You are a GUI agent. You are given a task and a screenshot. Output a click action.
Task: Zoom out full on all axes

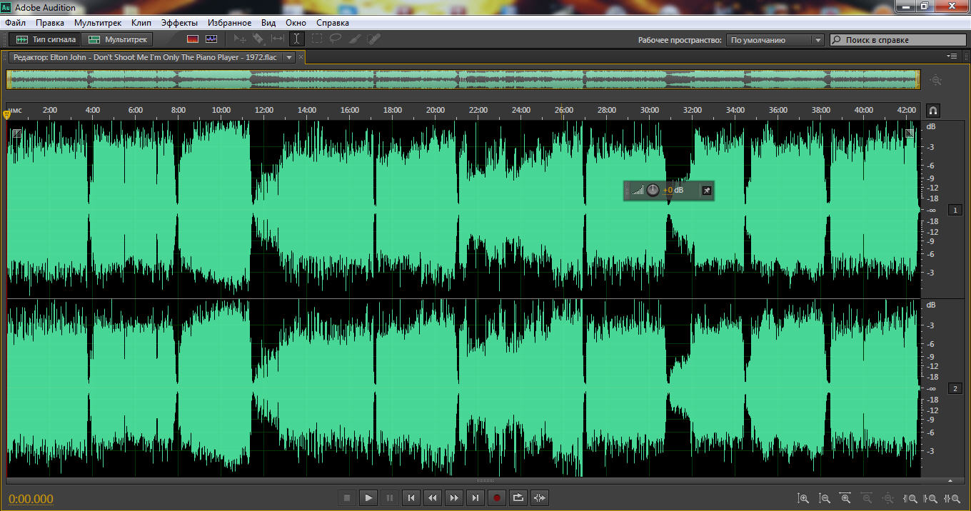[x=889, y=498]
